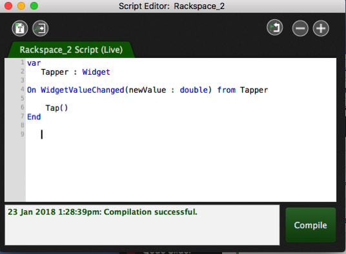
Task: Close the Script Editor window with red button
Action: point(8,6)
